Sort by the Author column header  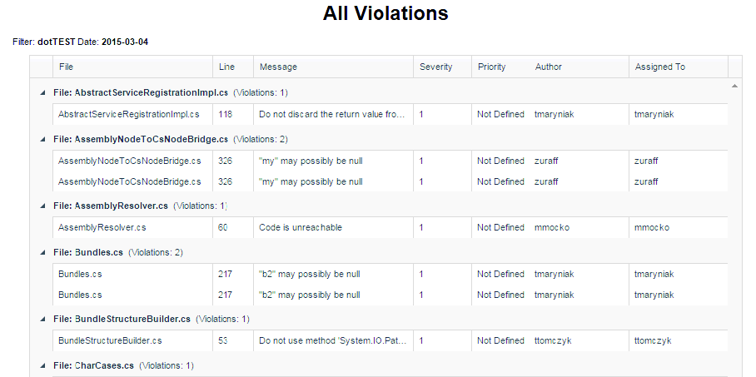coord(579,67)
